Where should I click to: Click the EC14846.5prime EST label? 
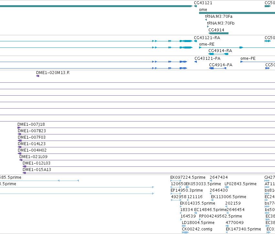[x=210, y=210]
